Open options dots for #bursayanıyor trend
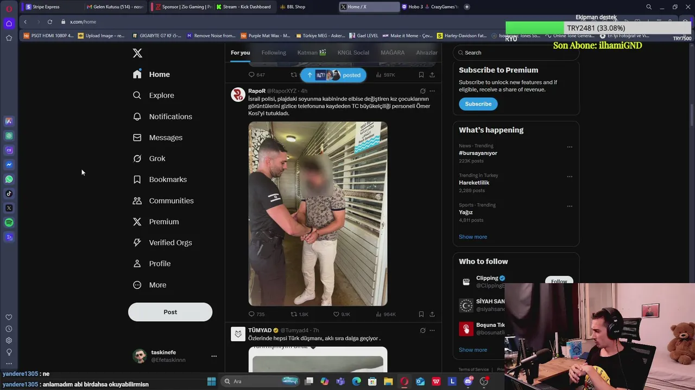This screenshot has width=695, height=390. tap(570, 147)
